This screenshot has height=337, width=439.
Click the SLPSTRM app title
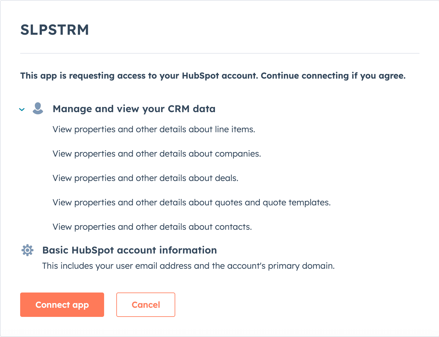54,30
